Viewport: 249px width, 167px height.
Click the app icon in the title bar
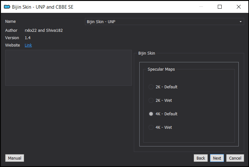(7, 7)
